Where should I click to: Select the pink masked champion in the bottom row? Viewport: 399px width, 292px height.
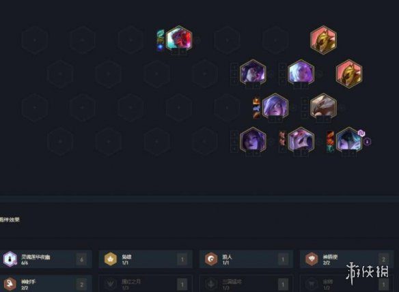[301, 141]
